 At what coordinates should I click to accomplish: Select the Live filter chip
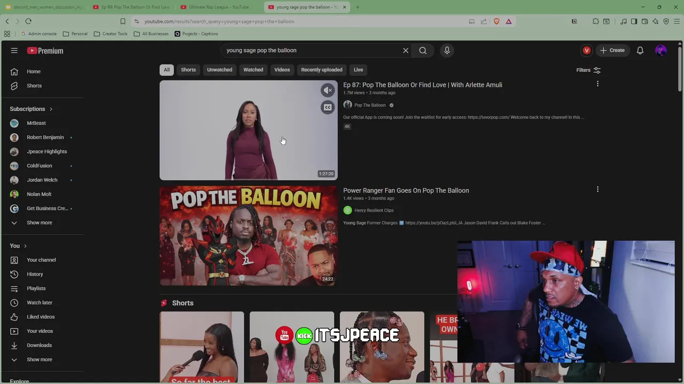tap(358, 70)
